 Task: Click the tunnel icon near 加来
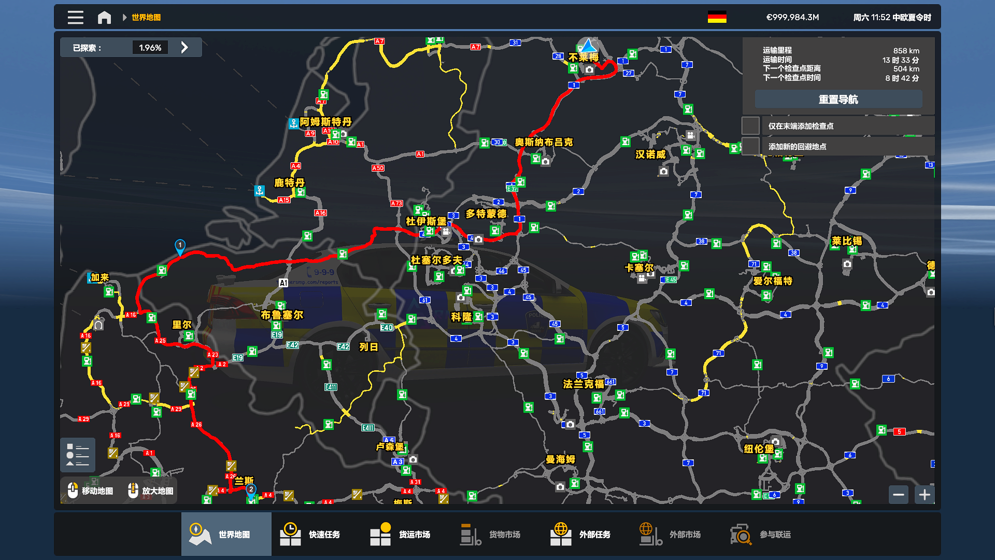click(x=98, y=325)
